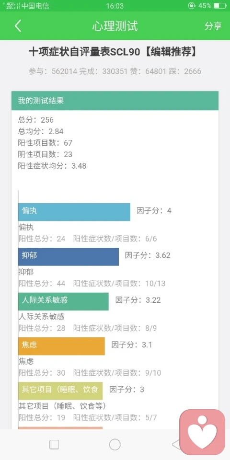230x460 pixels.
Task: Select the dark blue 抑郁 bar
Action: (x=69, y=257)
